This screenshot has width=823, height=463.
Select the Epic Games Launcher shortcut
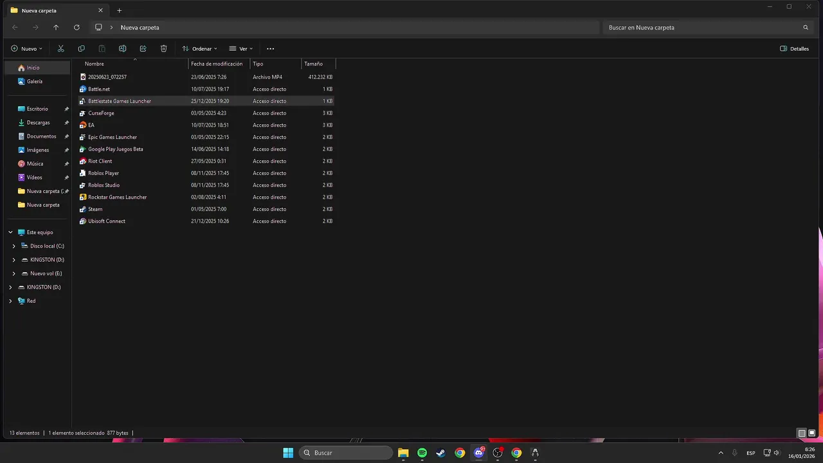coord(206,137)
